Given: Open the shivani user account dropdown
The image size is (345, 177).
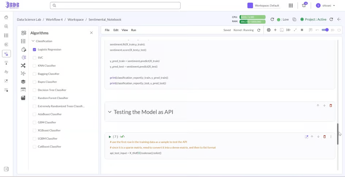Looking at the screenshot, I should pyautogui.click(x=326, y=5).
